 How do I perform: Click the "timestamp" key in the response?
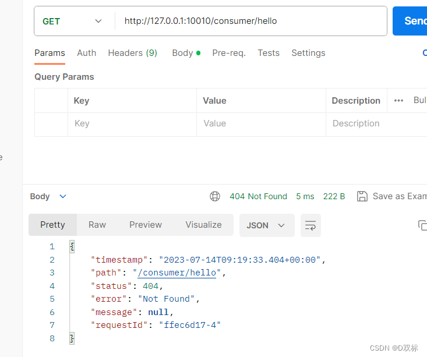[x=119, y=260]
